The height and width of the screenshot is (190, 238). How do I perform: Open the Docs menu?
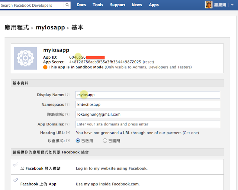pos(81,5)
